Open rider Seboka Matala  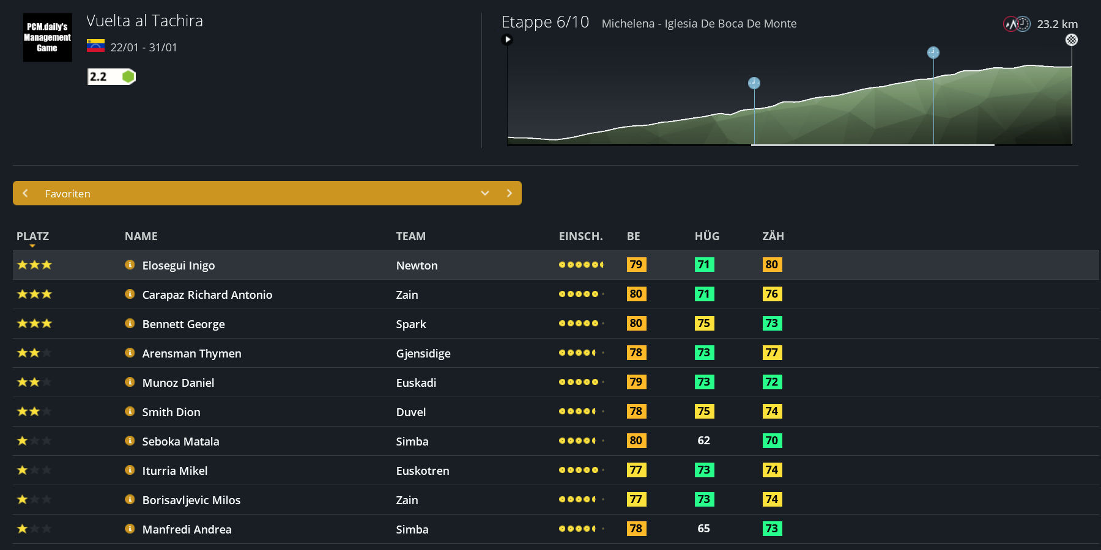click(180, 441)
